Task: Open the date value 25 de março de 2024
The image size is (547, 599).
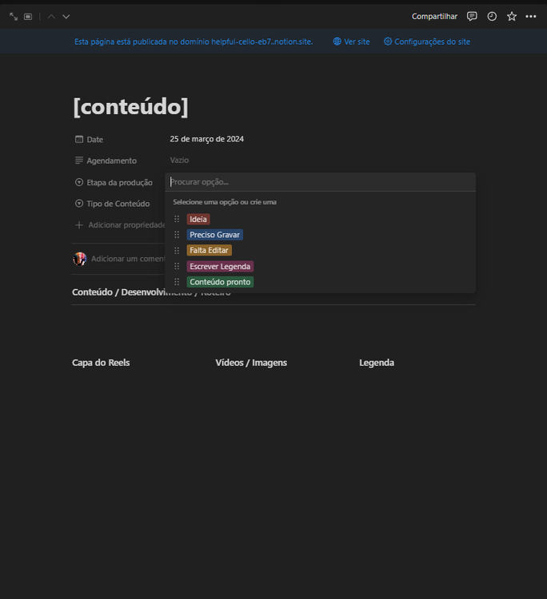Action: click(x=206, y=139)
